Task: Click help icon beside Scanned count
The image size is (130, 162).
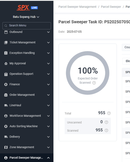Action: [106, 130]
